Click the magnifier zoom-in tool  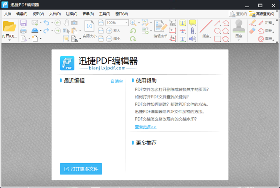pos(133,23)
